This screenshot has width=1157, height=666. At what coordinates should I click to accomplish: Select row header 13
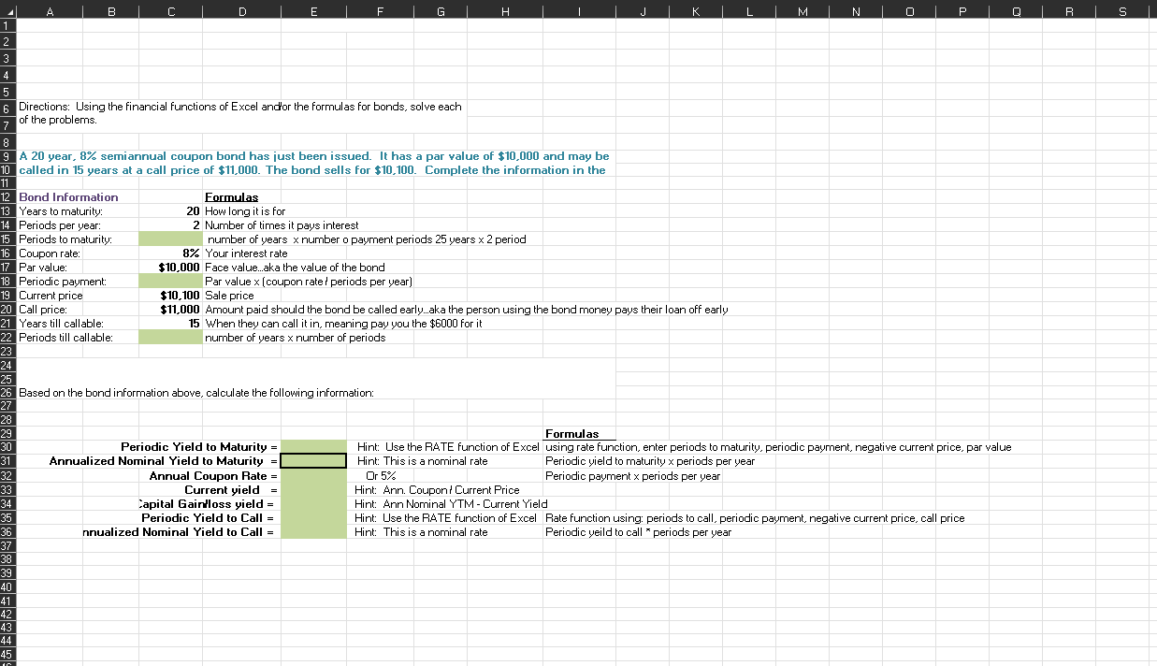(7, 210)
